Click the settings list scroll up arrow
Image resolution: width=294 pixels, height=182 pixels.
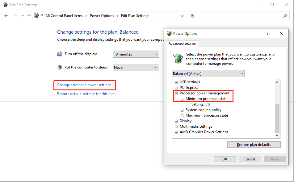(277, 82)
